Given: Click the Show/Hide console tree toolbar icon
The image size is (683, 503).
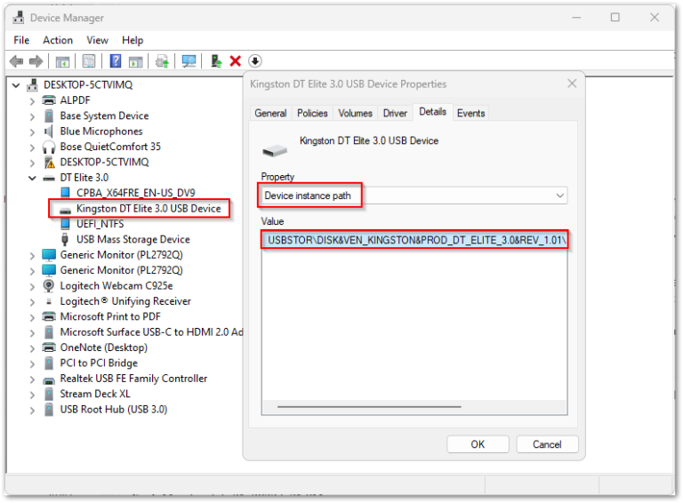Looking at the screenshot, I should coord(62,61).
